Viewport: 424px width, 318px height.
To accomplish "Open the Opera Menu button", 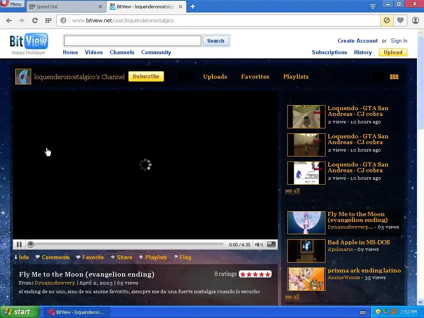I will click(x=12, y=4).
